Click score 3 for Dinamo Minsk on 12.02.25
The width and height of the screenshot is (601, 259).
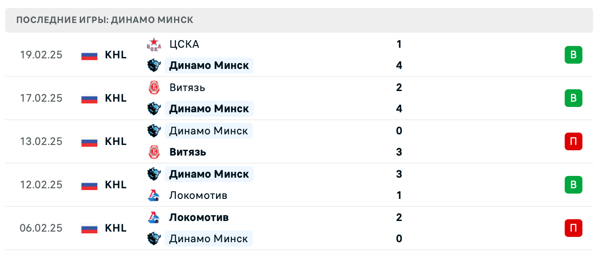(399, 174)
